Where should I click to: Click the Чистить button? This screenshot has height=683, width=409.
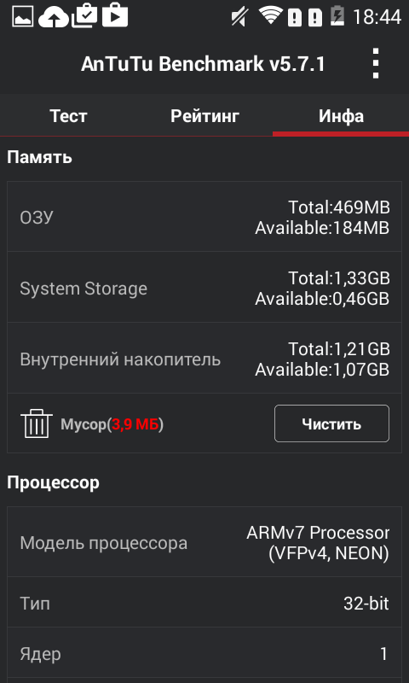click(x=331, y=423)
